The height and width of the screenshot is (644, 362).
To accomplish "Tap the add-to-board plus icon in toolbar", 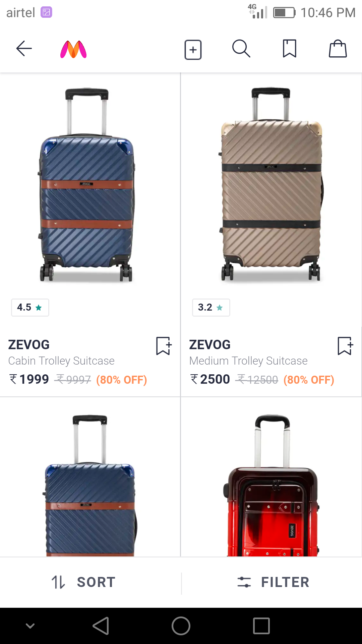I will pyautogui.click(x=193, y=49).
